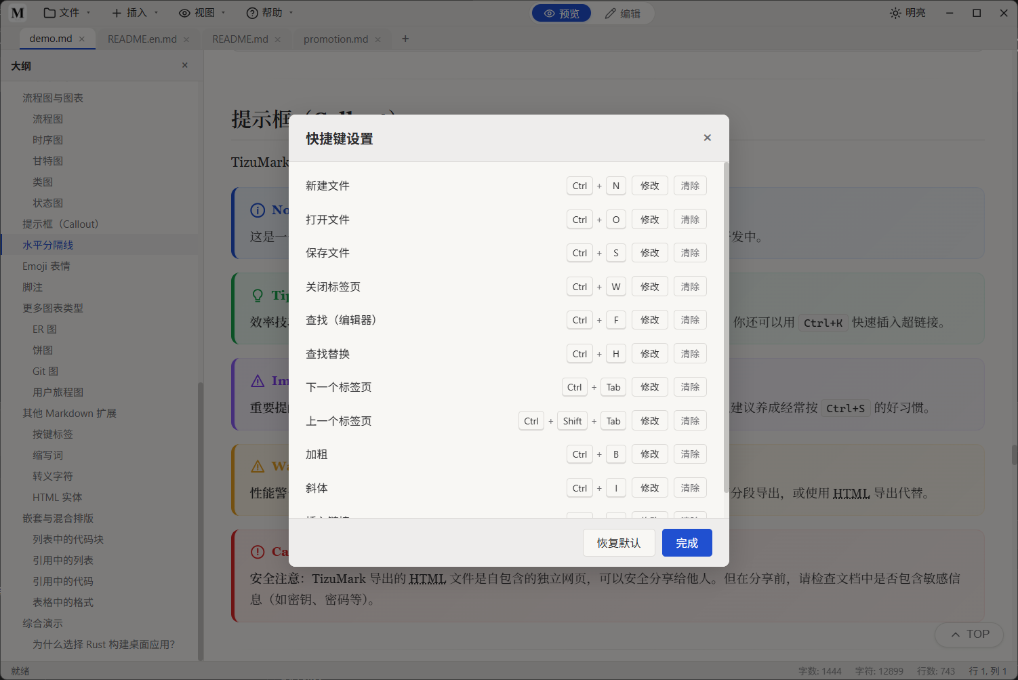Click the TizuMark M logo icon
The width and height of the screenshot is (1018, 680).
point(18,13)
